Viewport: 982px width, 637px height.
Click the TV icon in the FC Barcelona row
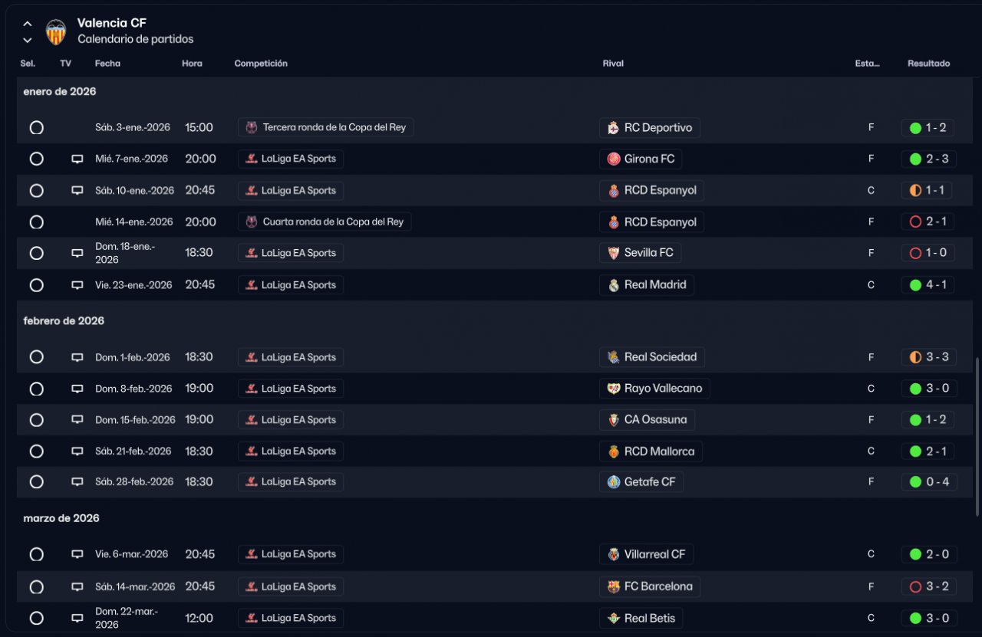coord(77,586)
